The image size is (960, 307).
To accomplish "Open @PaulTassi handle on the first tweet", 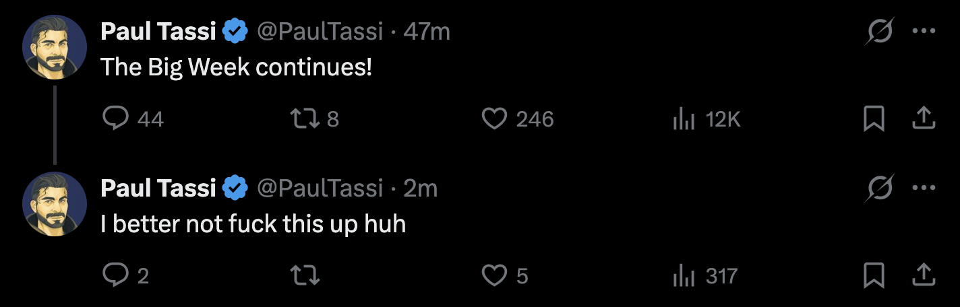I will pyautogui.click(x=320, y=32).
